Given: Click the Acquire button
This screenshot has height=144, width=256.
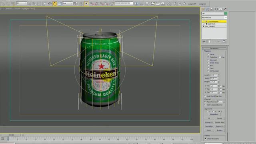Looking at the screenshot, I should 220,130.
